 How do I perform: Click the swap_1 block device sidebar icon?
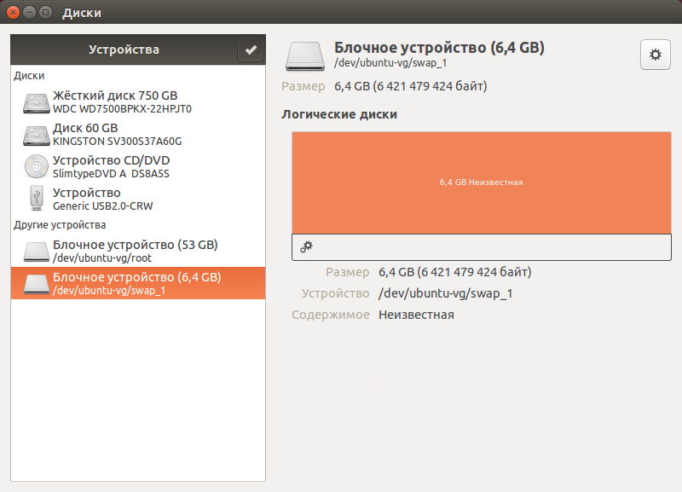[37, 283]
